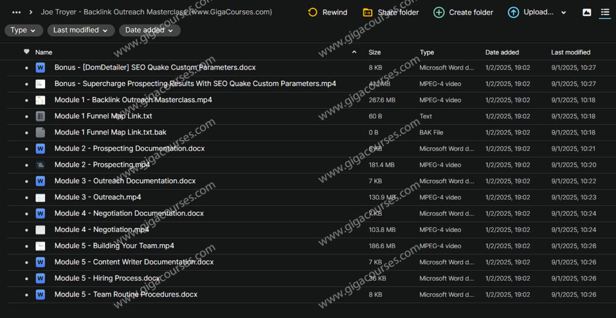Screen dimensions: 616x318
Task: Click thumbnail of Supercharge Prospecting Results mp4
Action: click(x=40, y=84)
